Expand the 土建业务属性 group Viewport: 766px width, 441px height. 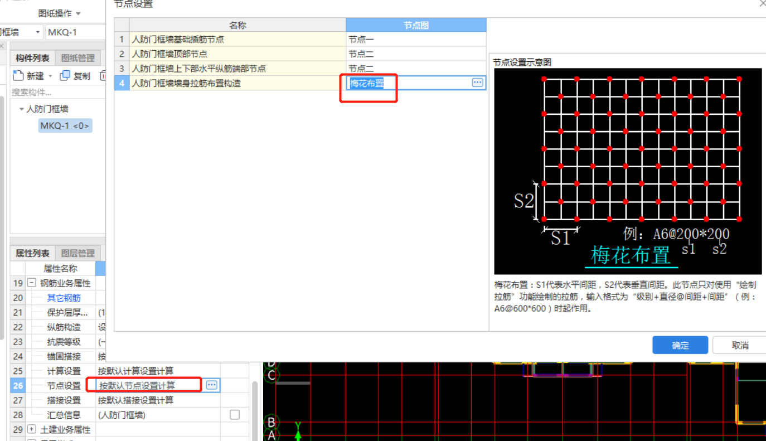(31, 429)
